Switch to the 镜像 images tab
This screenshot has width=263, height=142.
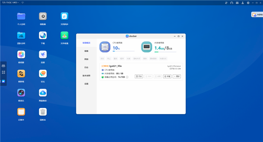(x=86, y=51)
